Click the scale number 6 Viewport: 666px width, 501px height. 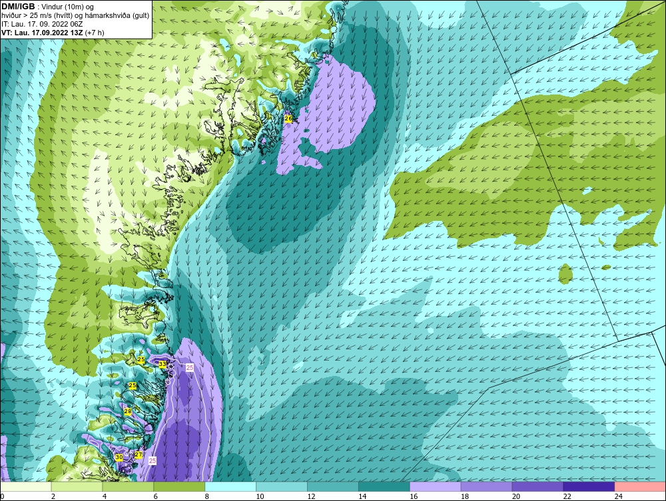155,496
